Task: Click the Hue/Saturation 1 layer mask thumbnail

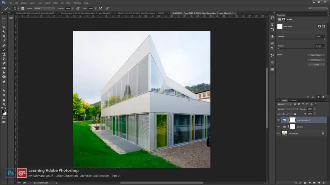Action: tap(293, 120)
